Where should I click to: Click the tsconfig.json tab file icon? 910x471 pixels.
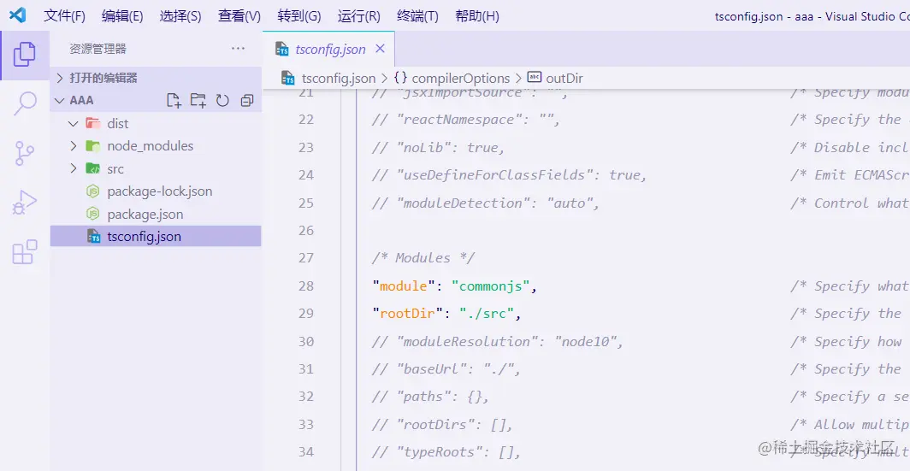click(282, 50)
